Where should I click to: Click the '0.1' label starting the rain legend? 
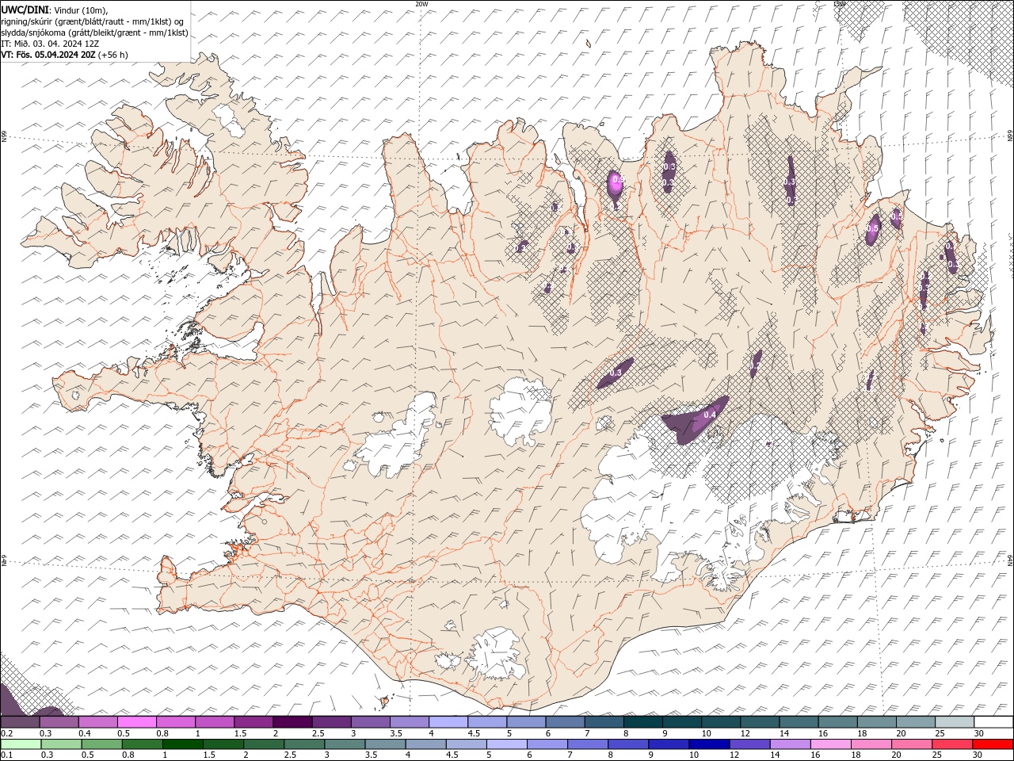coord(6,755)
